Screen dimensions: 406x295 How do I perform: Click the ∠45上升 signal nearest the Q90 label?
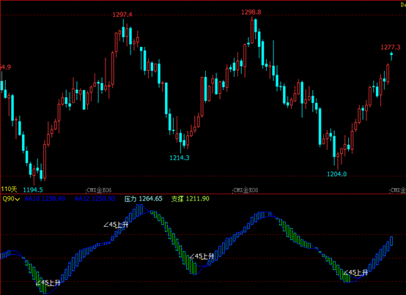click(116, 225)
